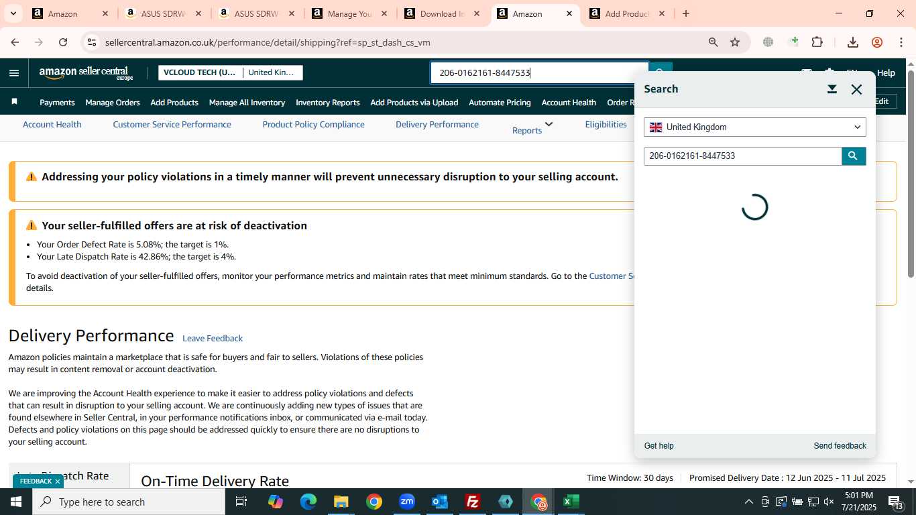Click the browser zoom magnifier icon in address bar
Image resolution: width=916 pixels, height=515 pixels.
tap(713, 42)
